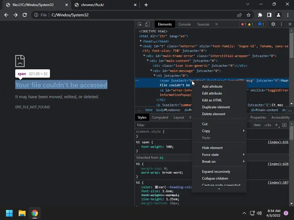Click body#t.neterror in the breadcrumb
Image resolution: width=294 pixels, height=220 pixels.
(168, 110)
